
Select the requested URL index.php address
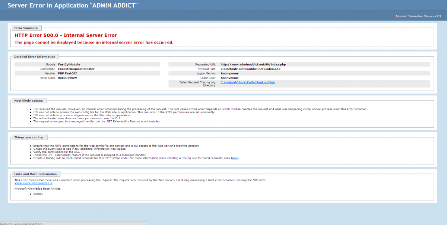[253, 64]
